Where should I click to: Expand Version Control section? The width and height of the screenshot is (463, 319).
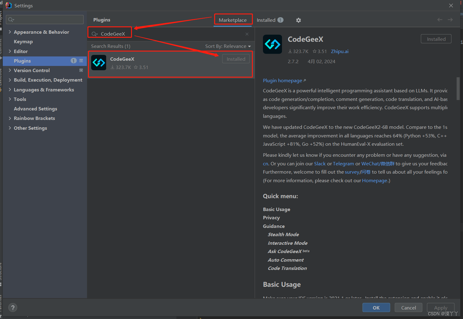[x=10, y=70]
